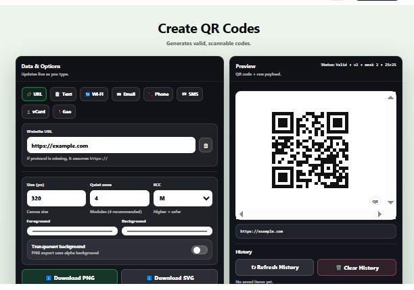Screen dimensions: 414x290
Task: Switch to the Text type tab
Action: [x=64, y=94]
